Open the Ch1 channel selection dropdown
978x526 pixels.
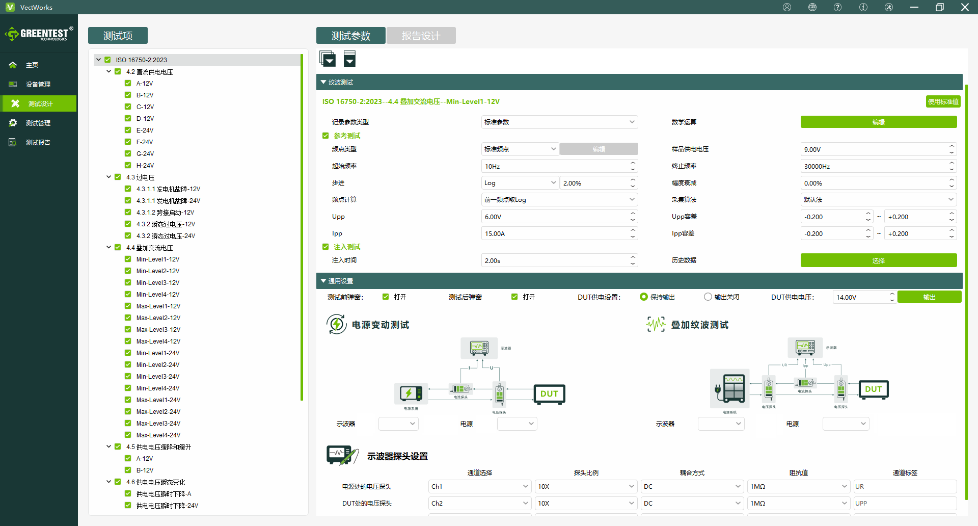click(x=479, y=486)
